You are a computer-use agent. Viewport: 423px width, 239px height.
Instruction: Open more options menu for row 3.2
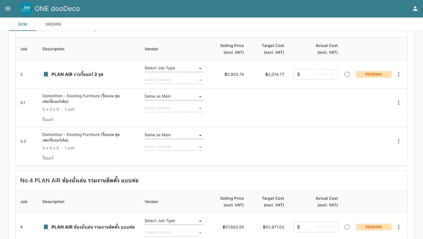coord(398,141)
